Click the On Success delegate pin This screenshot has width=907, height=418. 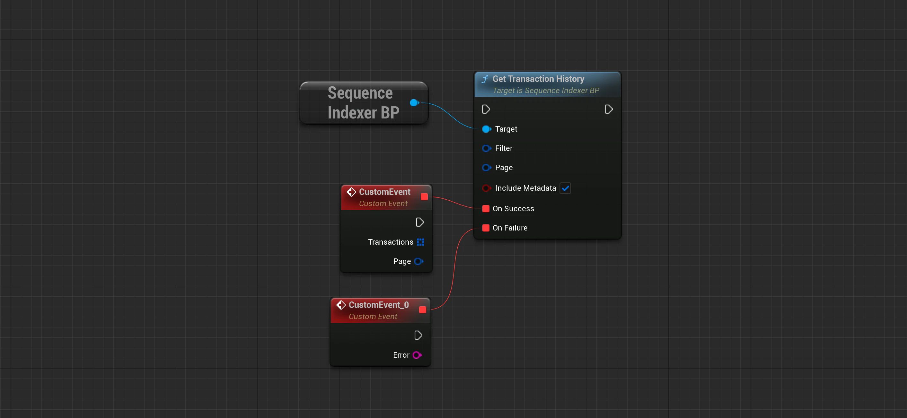pos(486,209)
